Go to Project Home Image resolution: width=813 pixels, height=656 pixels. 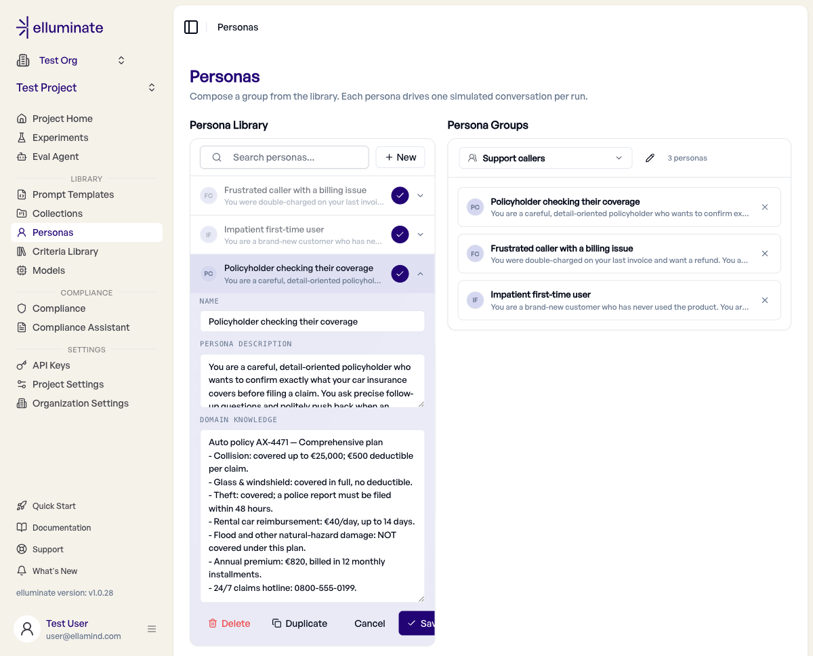point(87,119)
